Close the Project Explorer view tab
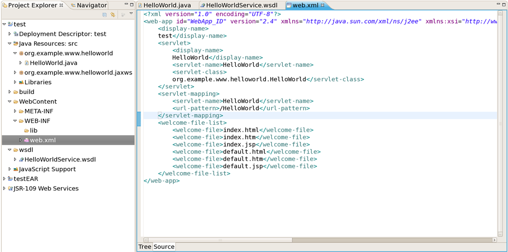The width and height of the screenshot is (508, 252). 62,5
